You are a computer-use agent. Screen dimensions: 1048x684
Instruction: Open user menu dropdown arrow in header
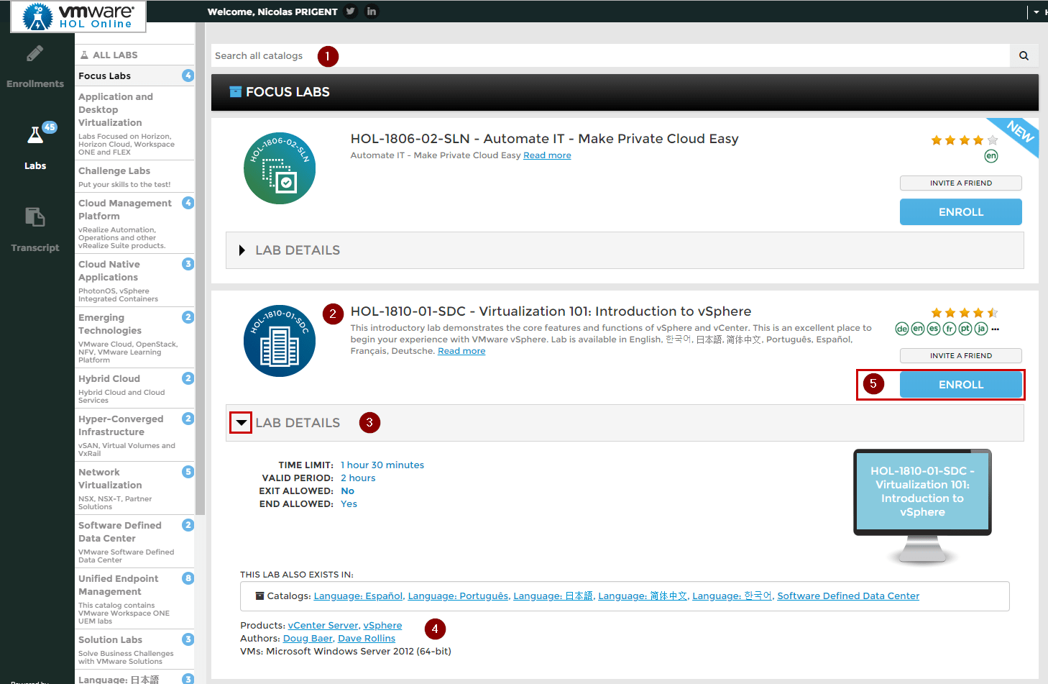point(1036,12)
